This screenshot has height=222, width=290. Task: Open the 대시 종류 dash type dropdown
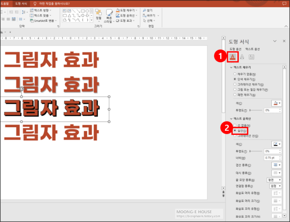coord(277,173)
